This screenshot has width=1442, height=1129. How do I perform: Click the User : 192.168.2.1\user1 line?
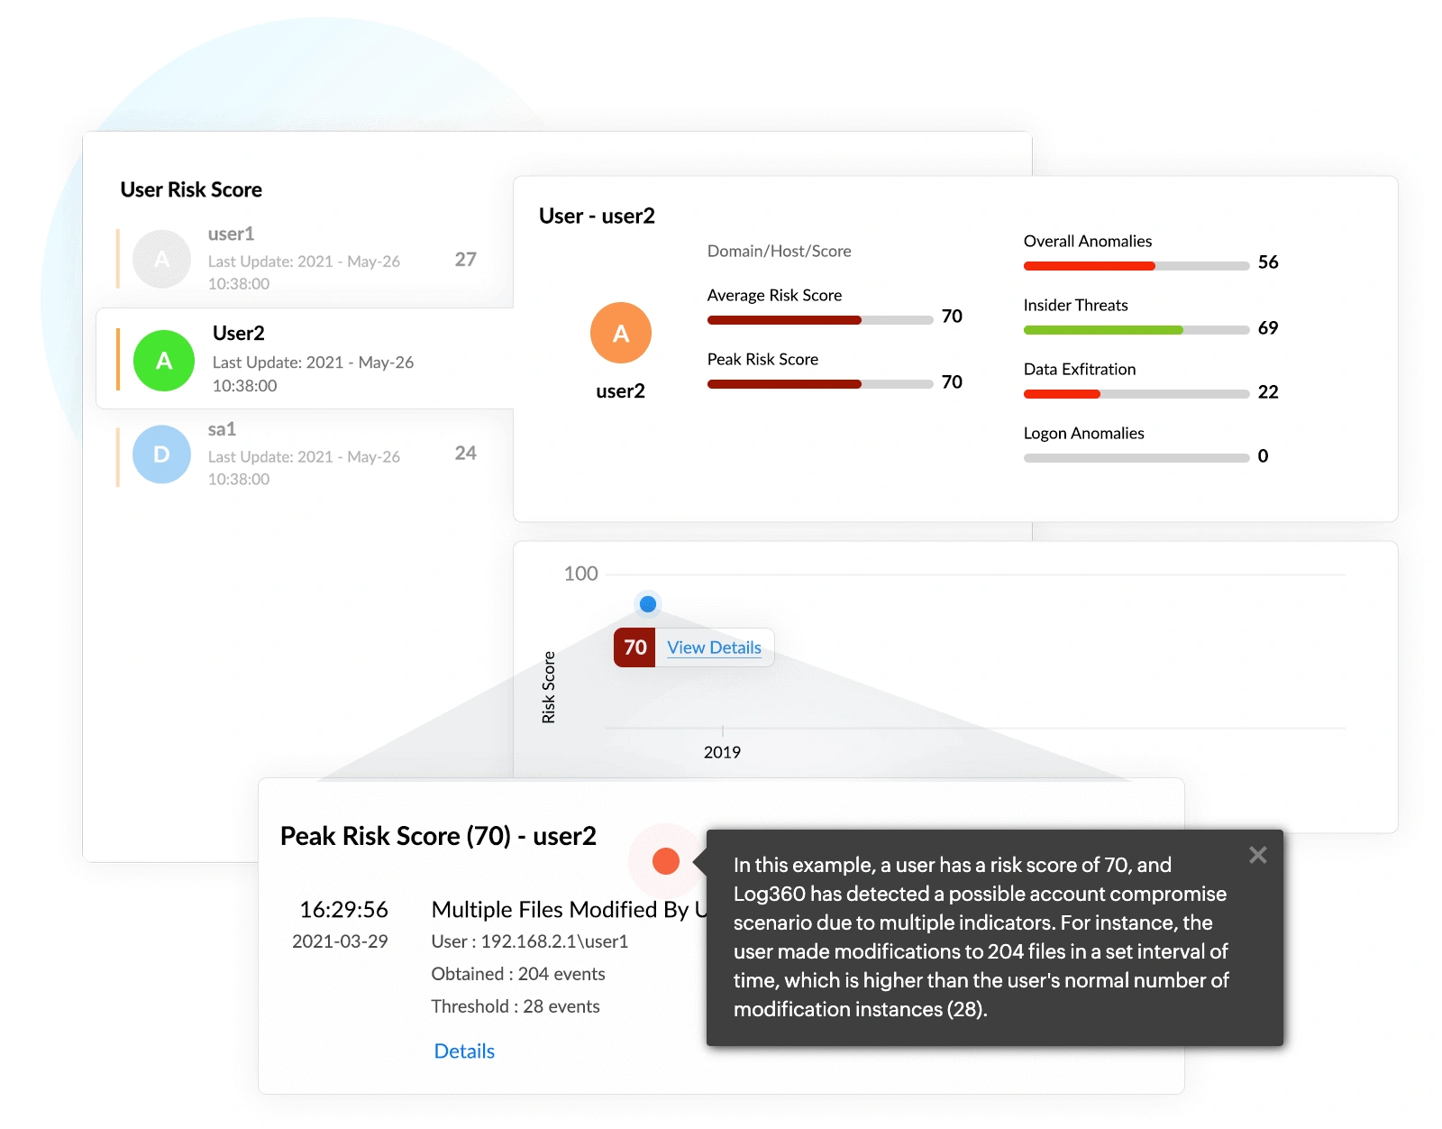click(530, 941)
